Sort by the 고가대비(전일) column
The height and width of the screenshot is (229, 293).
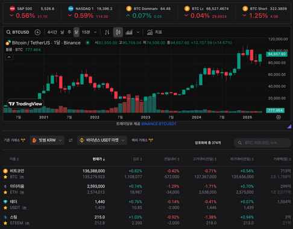tap(204, 159)
